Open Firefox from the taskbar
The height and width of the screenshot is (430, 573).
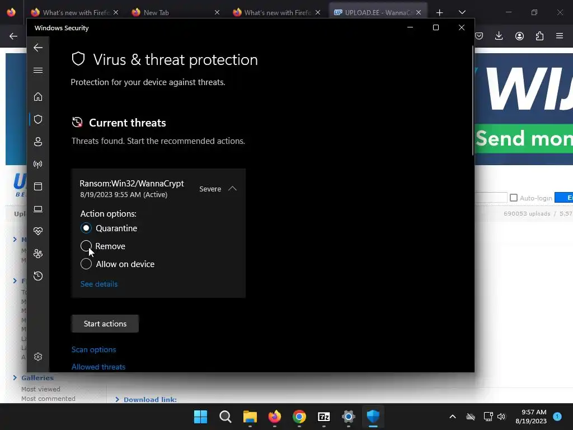tap(274, 417)
